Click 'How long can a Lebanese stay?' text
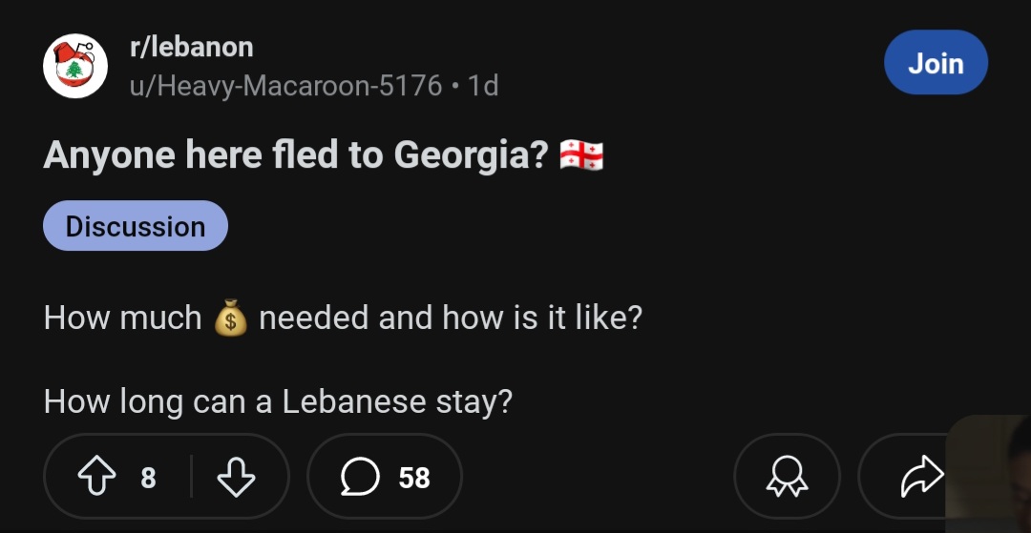This screenshot has width=1031, height=533. tap(278, 401)
